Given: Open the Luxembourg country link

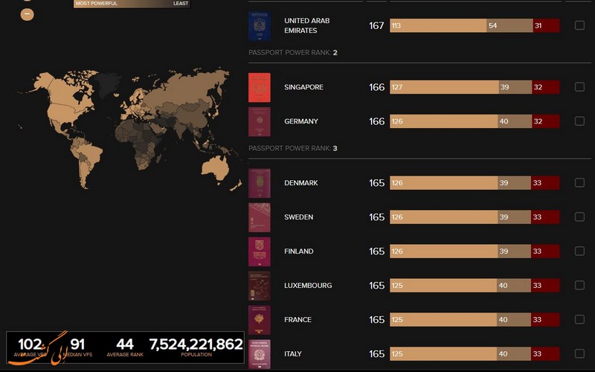Looking at the screenshot, I should 308,285.
